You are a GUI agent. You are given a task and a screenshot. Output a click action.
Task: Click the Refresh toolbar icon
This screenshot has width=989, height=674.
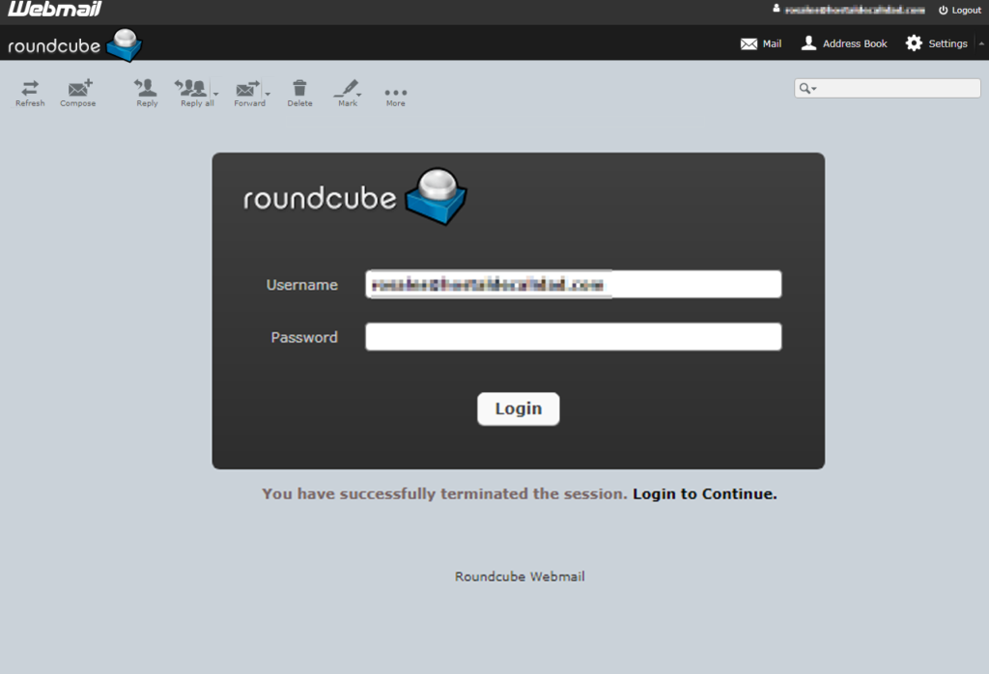tap(30, 93)
